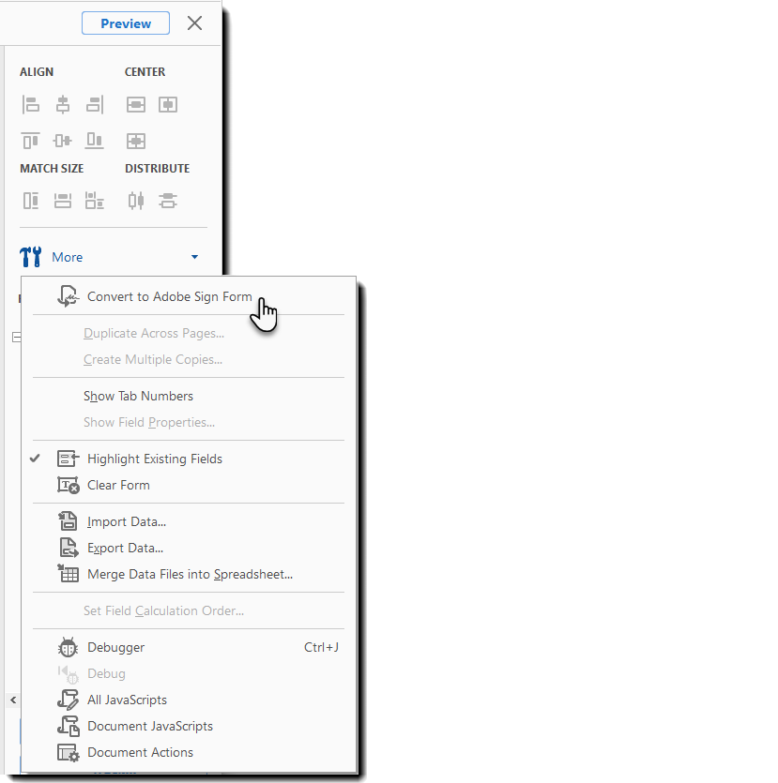778x783 pixels.
Task: Click the Debugger bug icon
Action: tap(68, 647)
